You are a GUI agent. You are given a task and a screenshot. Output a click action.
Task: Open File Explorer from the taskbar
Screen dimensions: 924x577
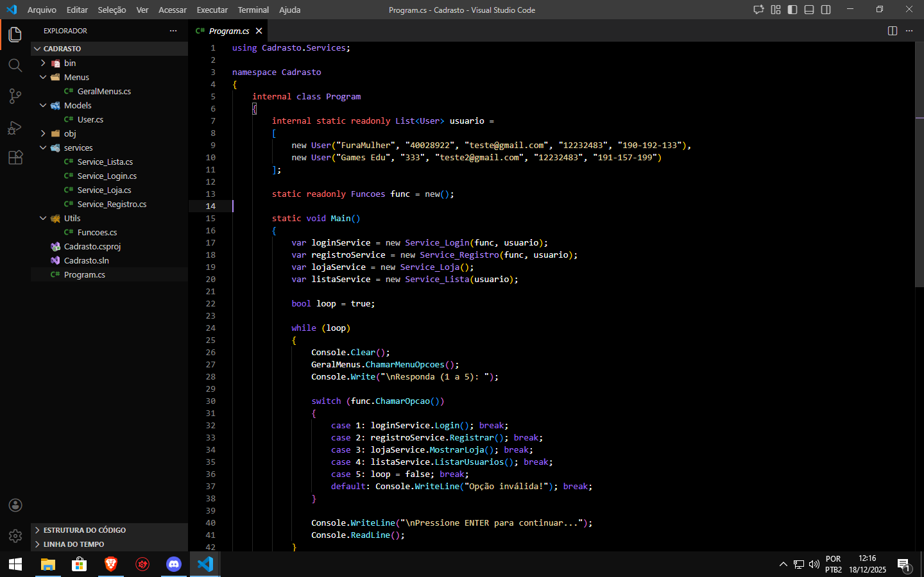48,564
